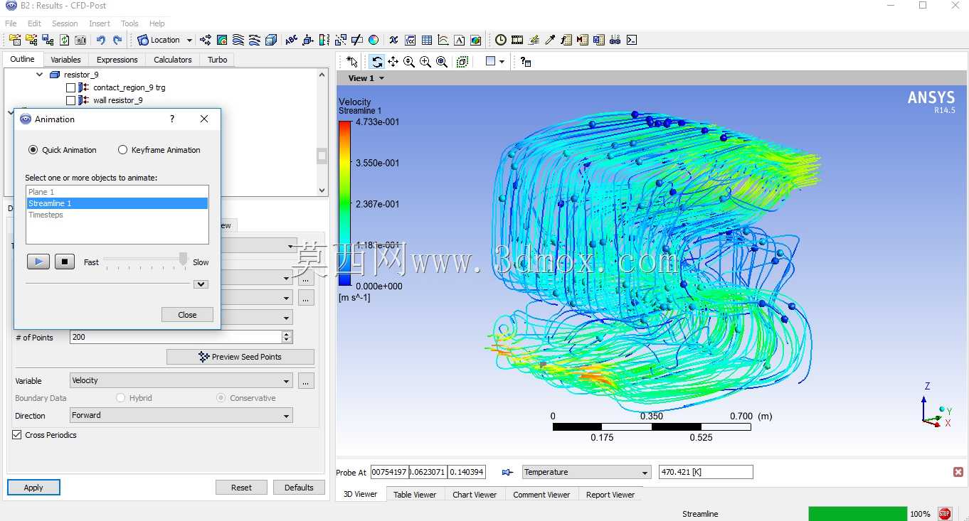Image resolution: width=969 pixels, height=521 pixels.
Task: Redo the last undone action
Action: [117, 40]
